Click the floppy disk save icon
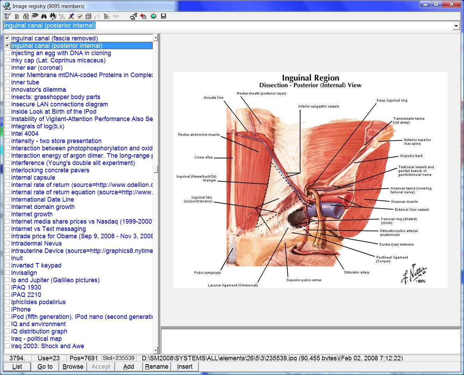The width and height of the screenshot is (464, 375). coord(163,16)
